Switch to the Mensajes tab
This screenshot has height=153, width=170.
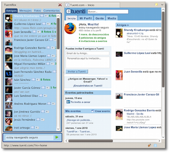click(25, 11)
